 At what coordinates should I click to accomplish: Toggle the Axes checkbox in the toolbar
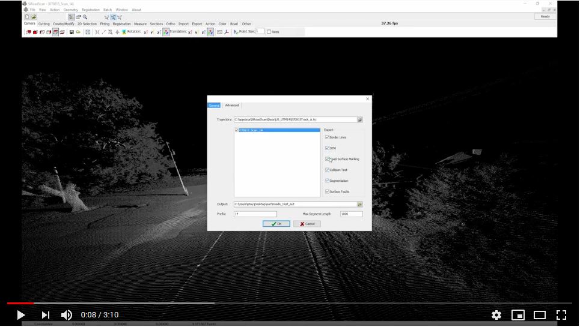tap(269, 32)
